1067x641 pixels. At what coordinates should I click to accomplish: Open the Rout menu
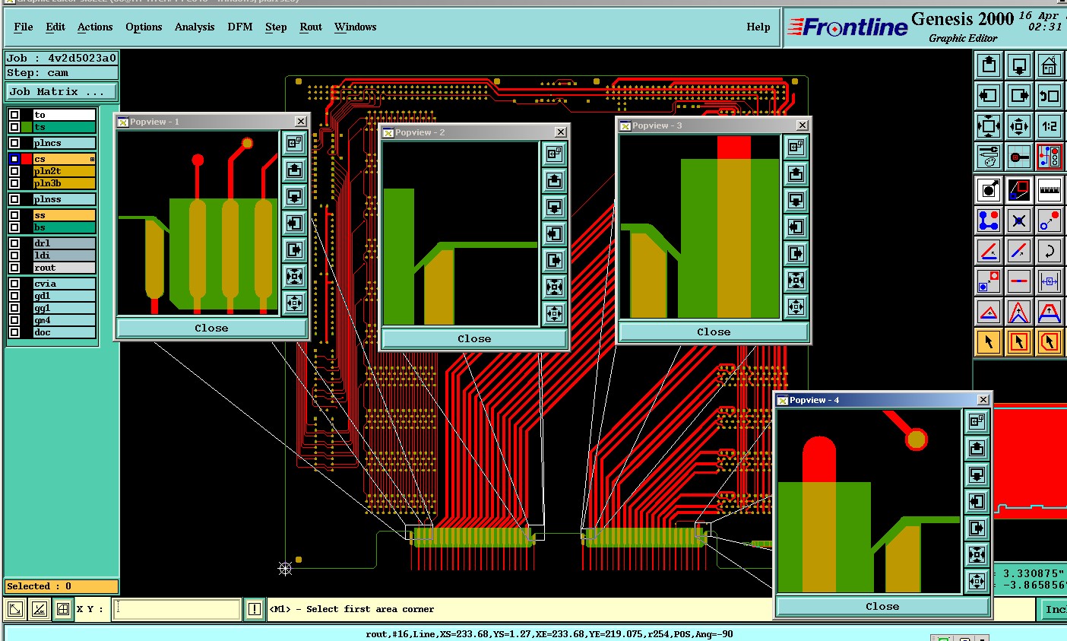pyautogui.click(x=310, y=27)
